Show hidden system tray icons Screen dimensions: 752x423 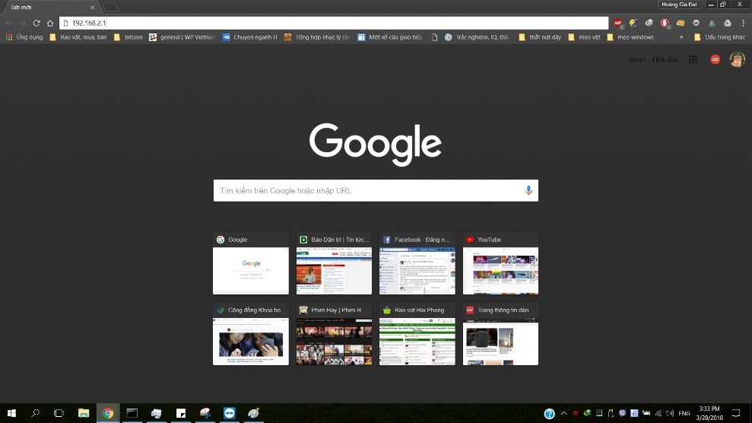click(x=563, y=414)
